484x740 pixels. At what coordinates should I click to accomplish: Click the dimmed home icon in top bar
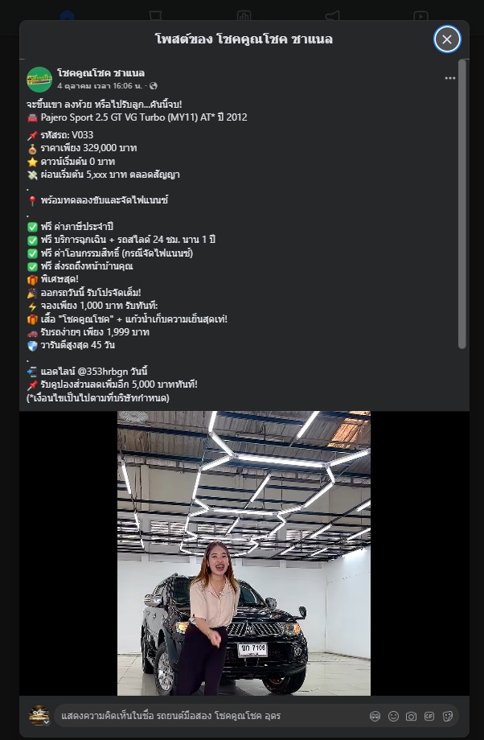click(x=67, y=15)
